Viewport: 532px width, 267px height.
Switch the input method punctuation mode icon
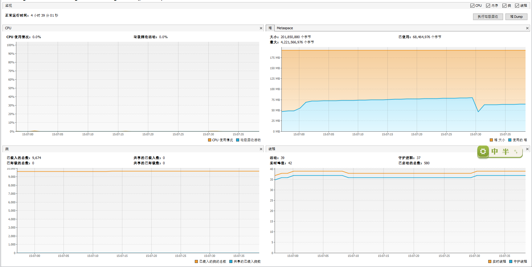516,152
